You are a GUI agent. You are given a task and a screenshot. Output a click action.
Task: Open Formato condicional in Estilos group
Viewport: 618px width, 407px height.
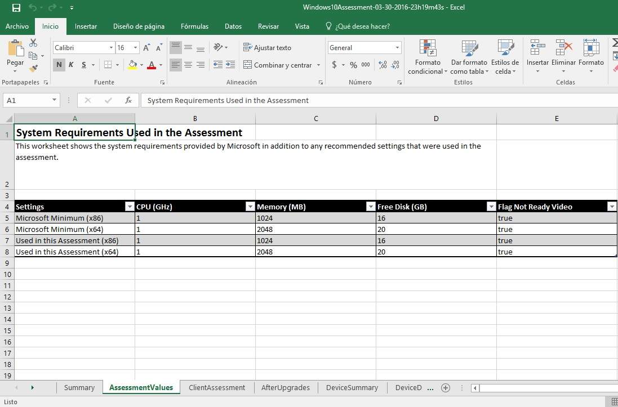click(428, 57)
